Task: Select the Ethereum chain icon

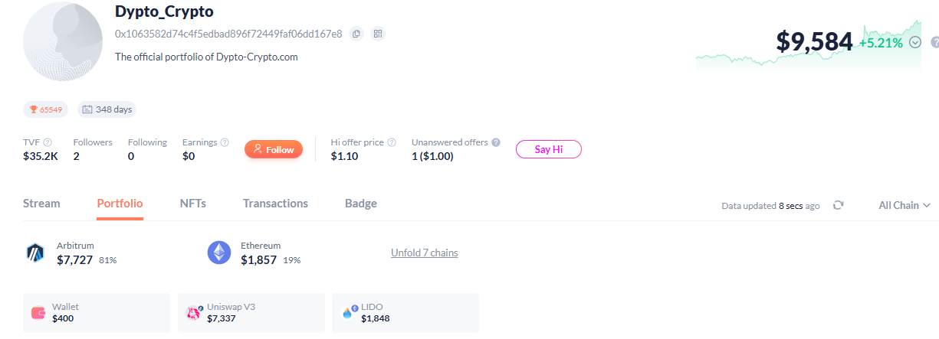Action: pos(219,253)
